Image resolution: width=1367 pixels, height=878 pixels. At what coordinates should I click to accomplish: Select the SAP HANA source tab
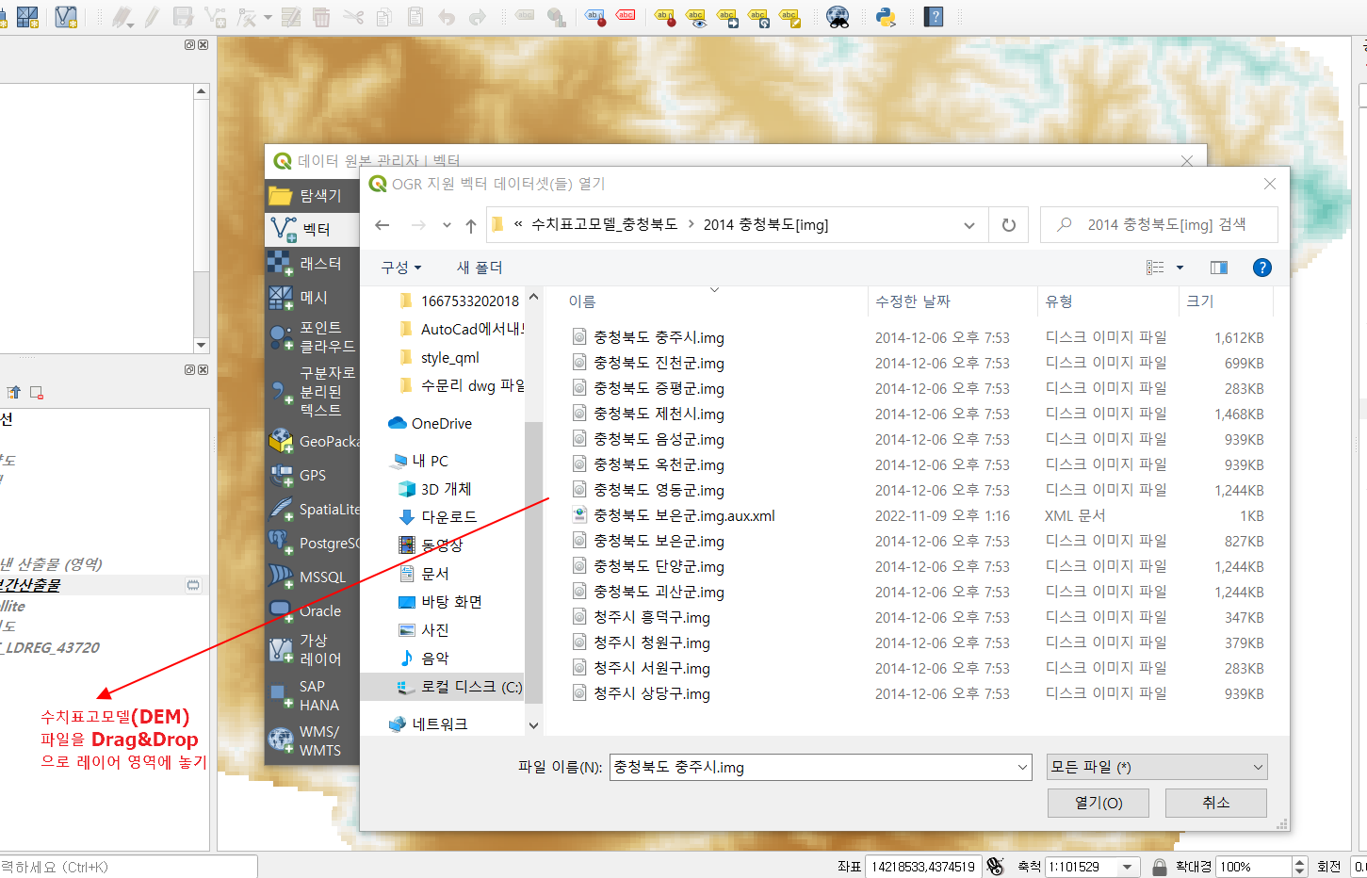point(312,695)
